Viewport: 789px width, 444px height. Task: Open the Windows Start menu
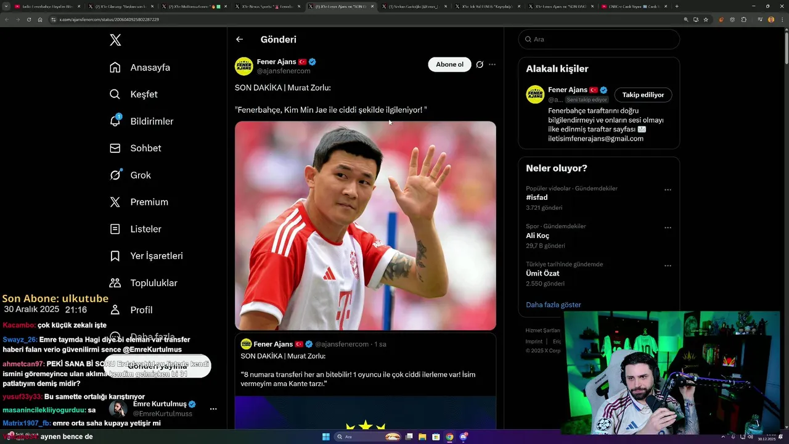click(325, 437)
